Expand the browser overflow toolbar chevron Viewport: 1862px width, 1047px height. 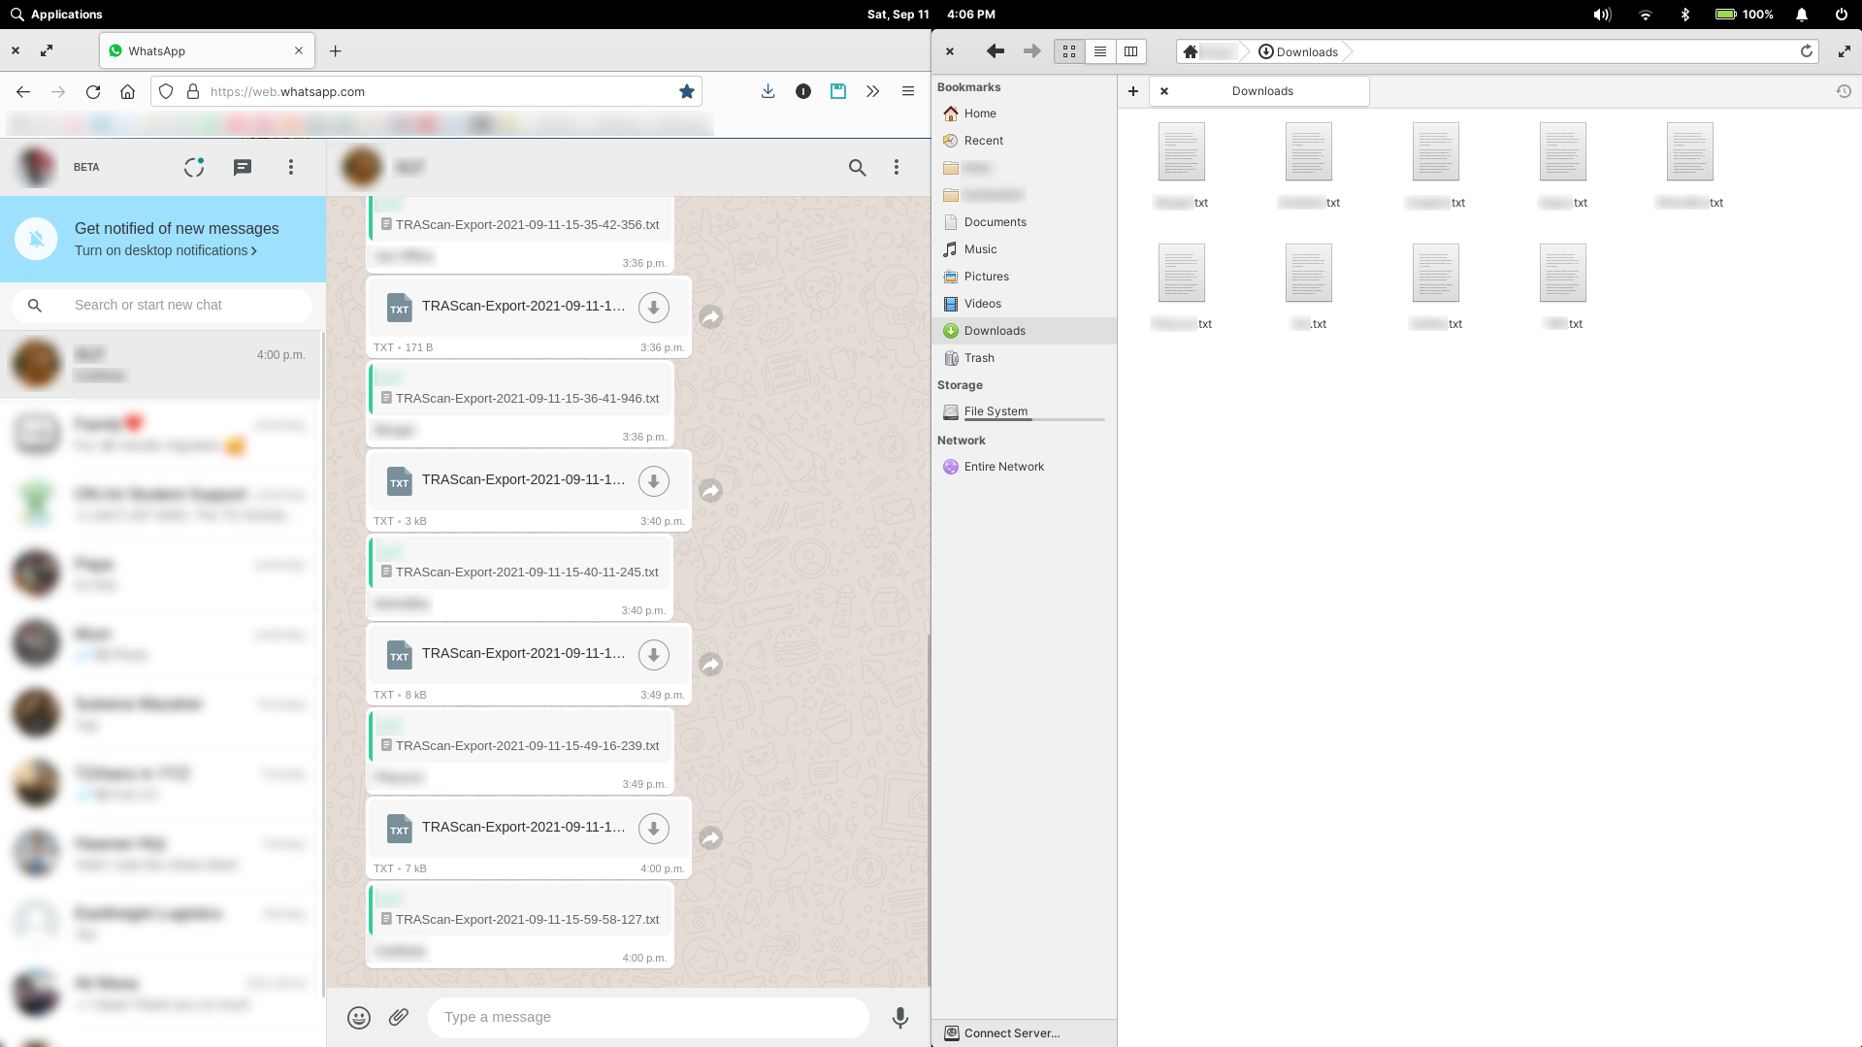coord(873,91)
